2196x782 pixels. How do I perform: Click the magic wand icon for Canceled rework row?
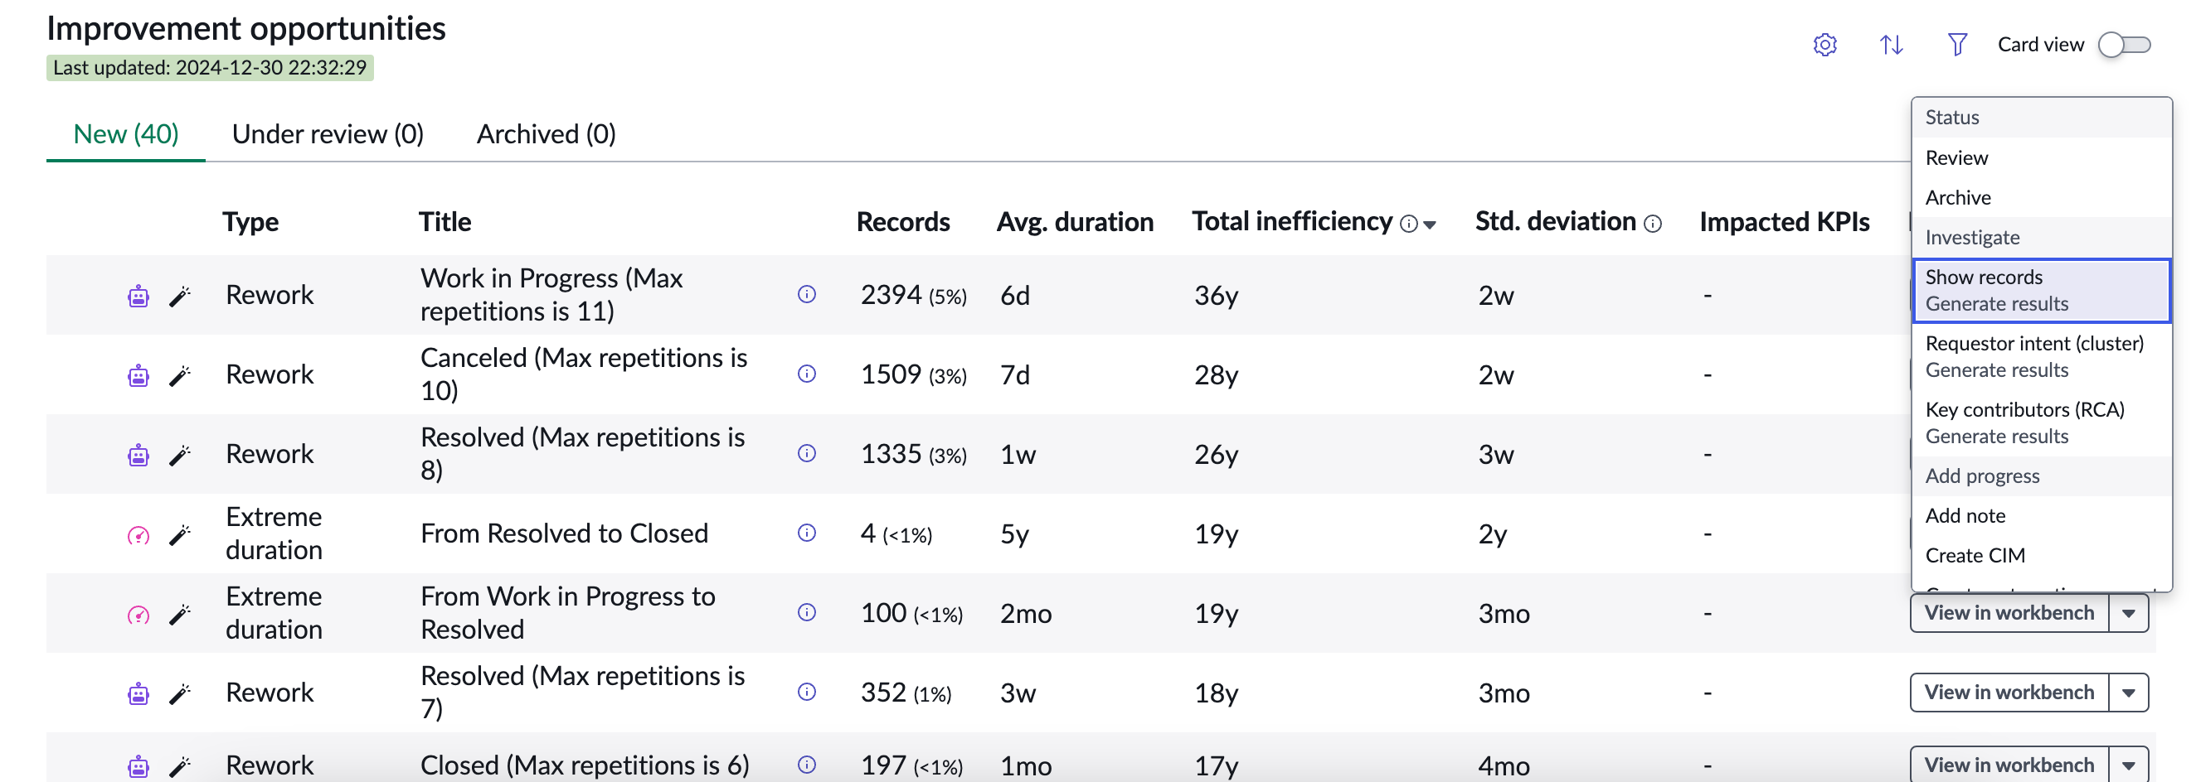(179, 374)
